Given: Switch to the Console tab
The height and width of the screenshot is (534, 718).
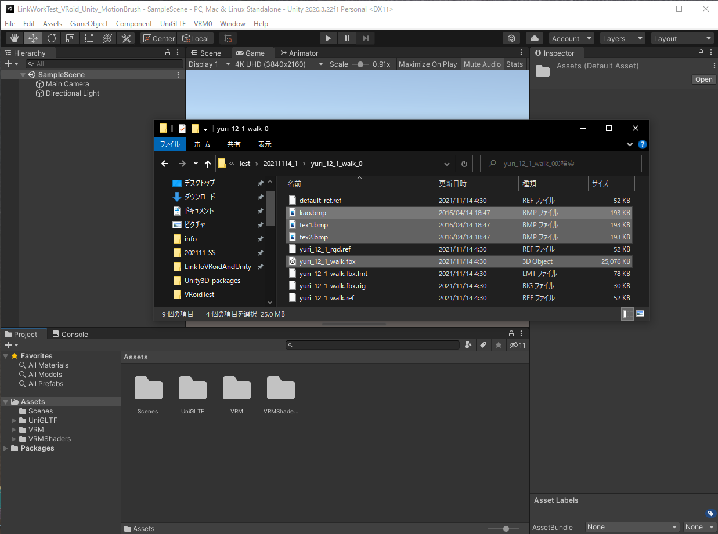Looking at the screenshot, I should click(70, 334).
